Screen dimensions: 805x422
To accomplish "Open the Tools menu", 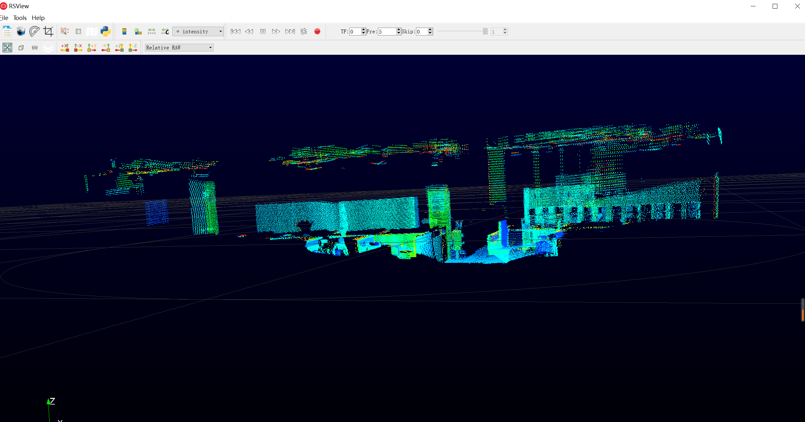I will 20,18.
